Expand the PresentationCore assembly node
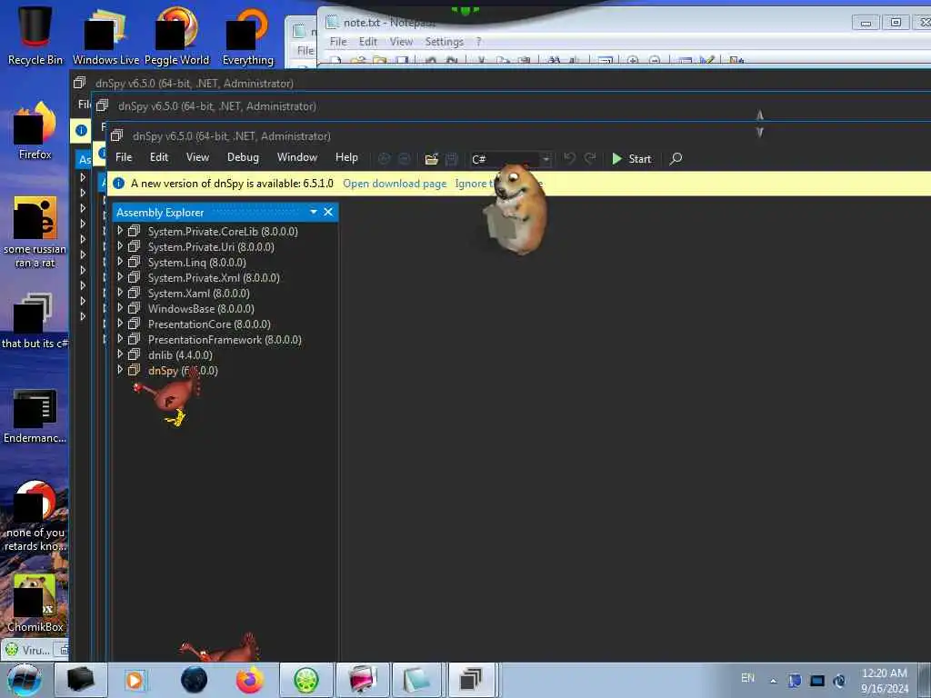Viewport: 931px width, 698px height. pyautogui.click(x=120, y=323)
